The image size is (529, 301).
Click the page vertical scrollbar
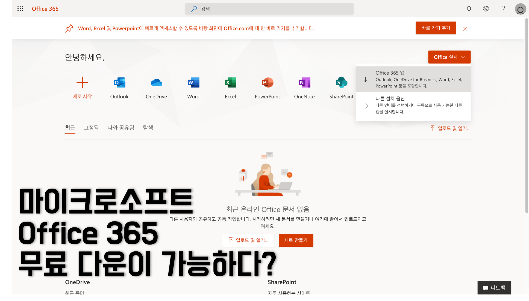[527, 115]
